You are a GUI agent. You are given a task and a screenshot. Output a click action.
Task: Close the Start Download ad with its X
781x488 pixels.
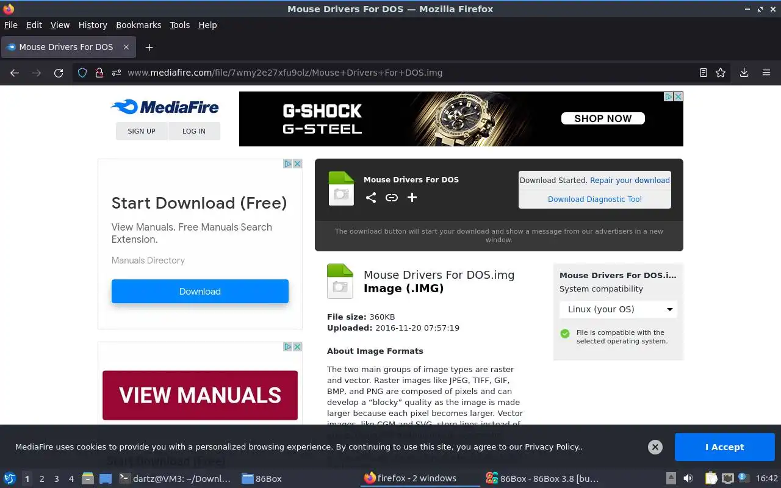coord(297,163)
